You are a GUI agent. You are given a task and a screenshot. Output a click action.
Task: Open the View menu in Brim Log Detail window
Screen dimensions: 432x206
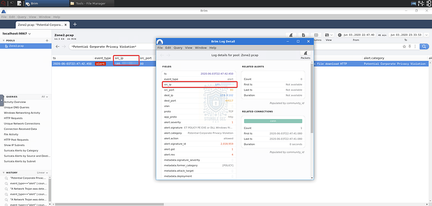tap(188, 47)
